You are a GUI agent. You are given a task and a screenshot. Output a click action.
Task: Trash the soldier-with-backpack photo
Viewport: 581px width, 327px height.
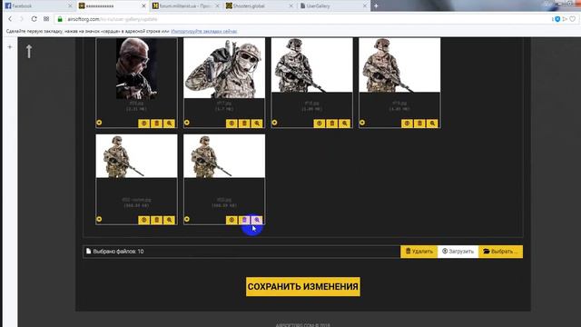[x=244, y=124]
